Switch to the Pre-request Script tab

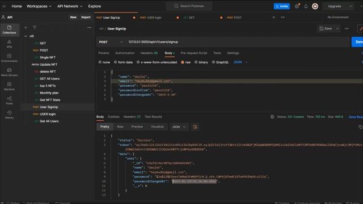click(x=194, y=53)
